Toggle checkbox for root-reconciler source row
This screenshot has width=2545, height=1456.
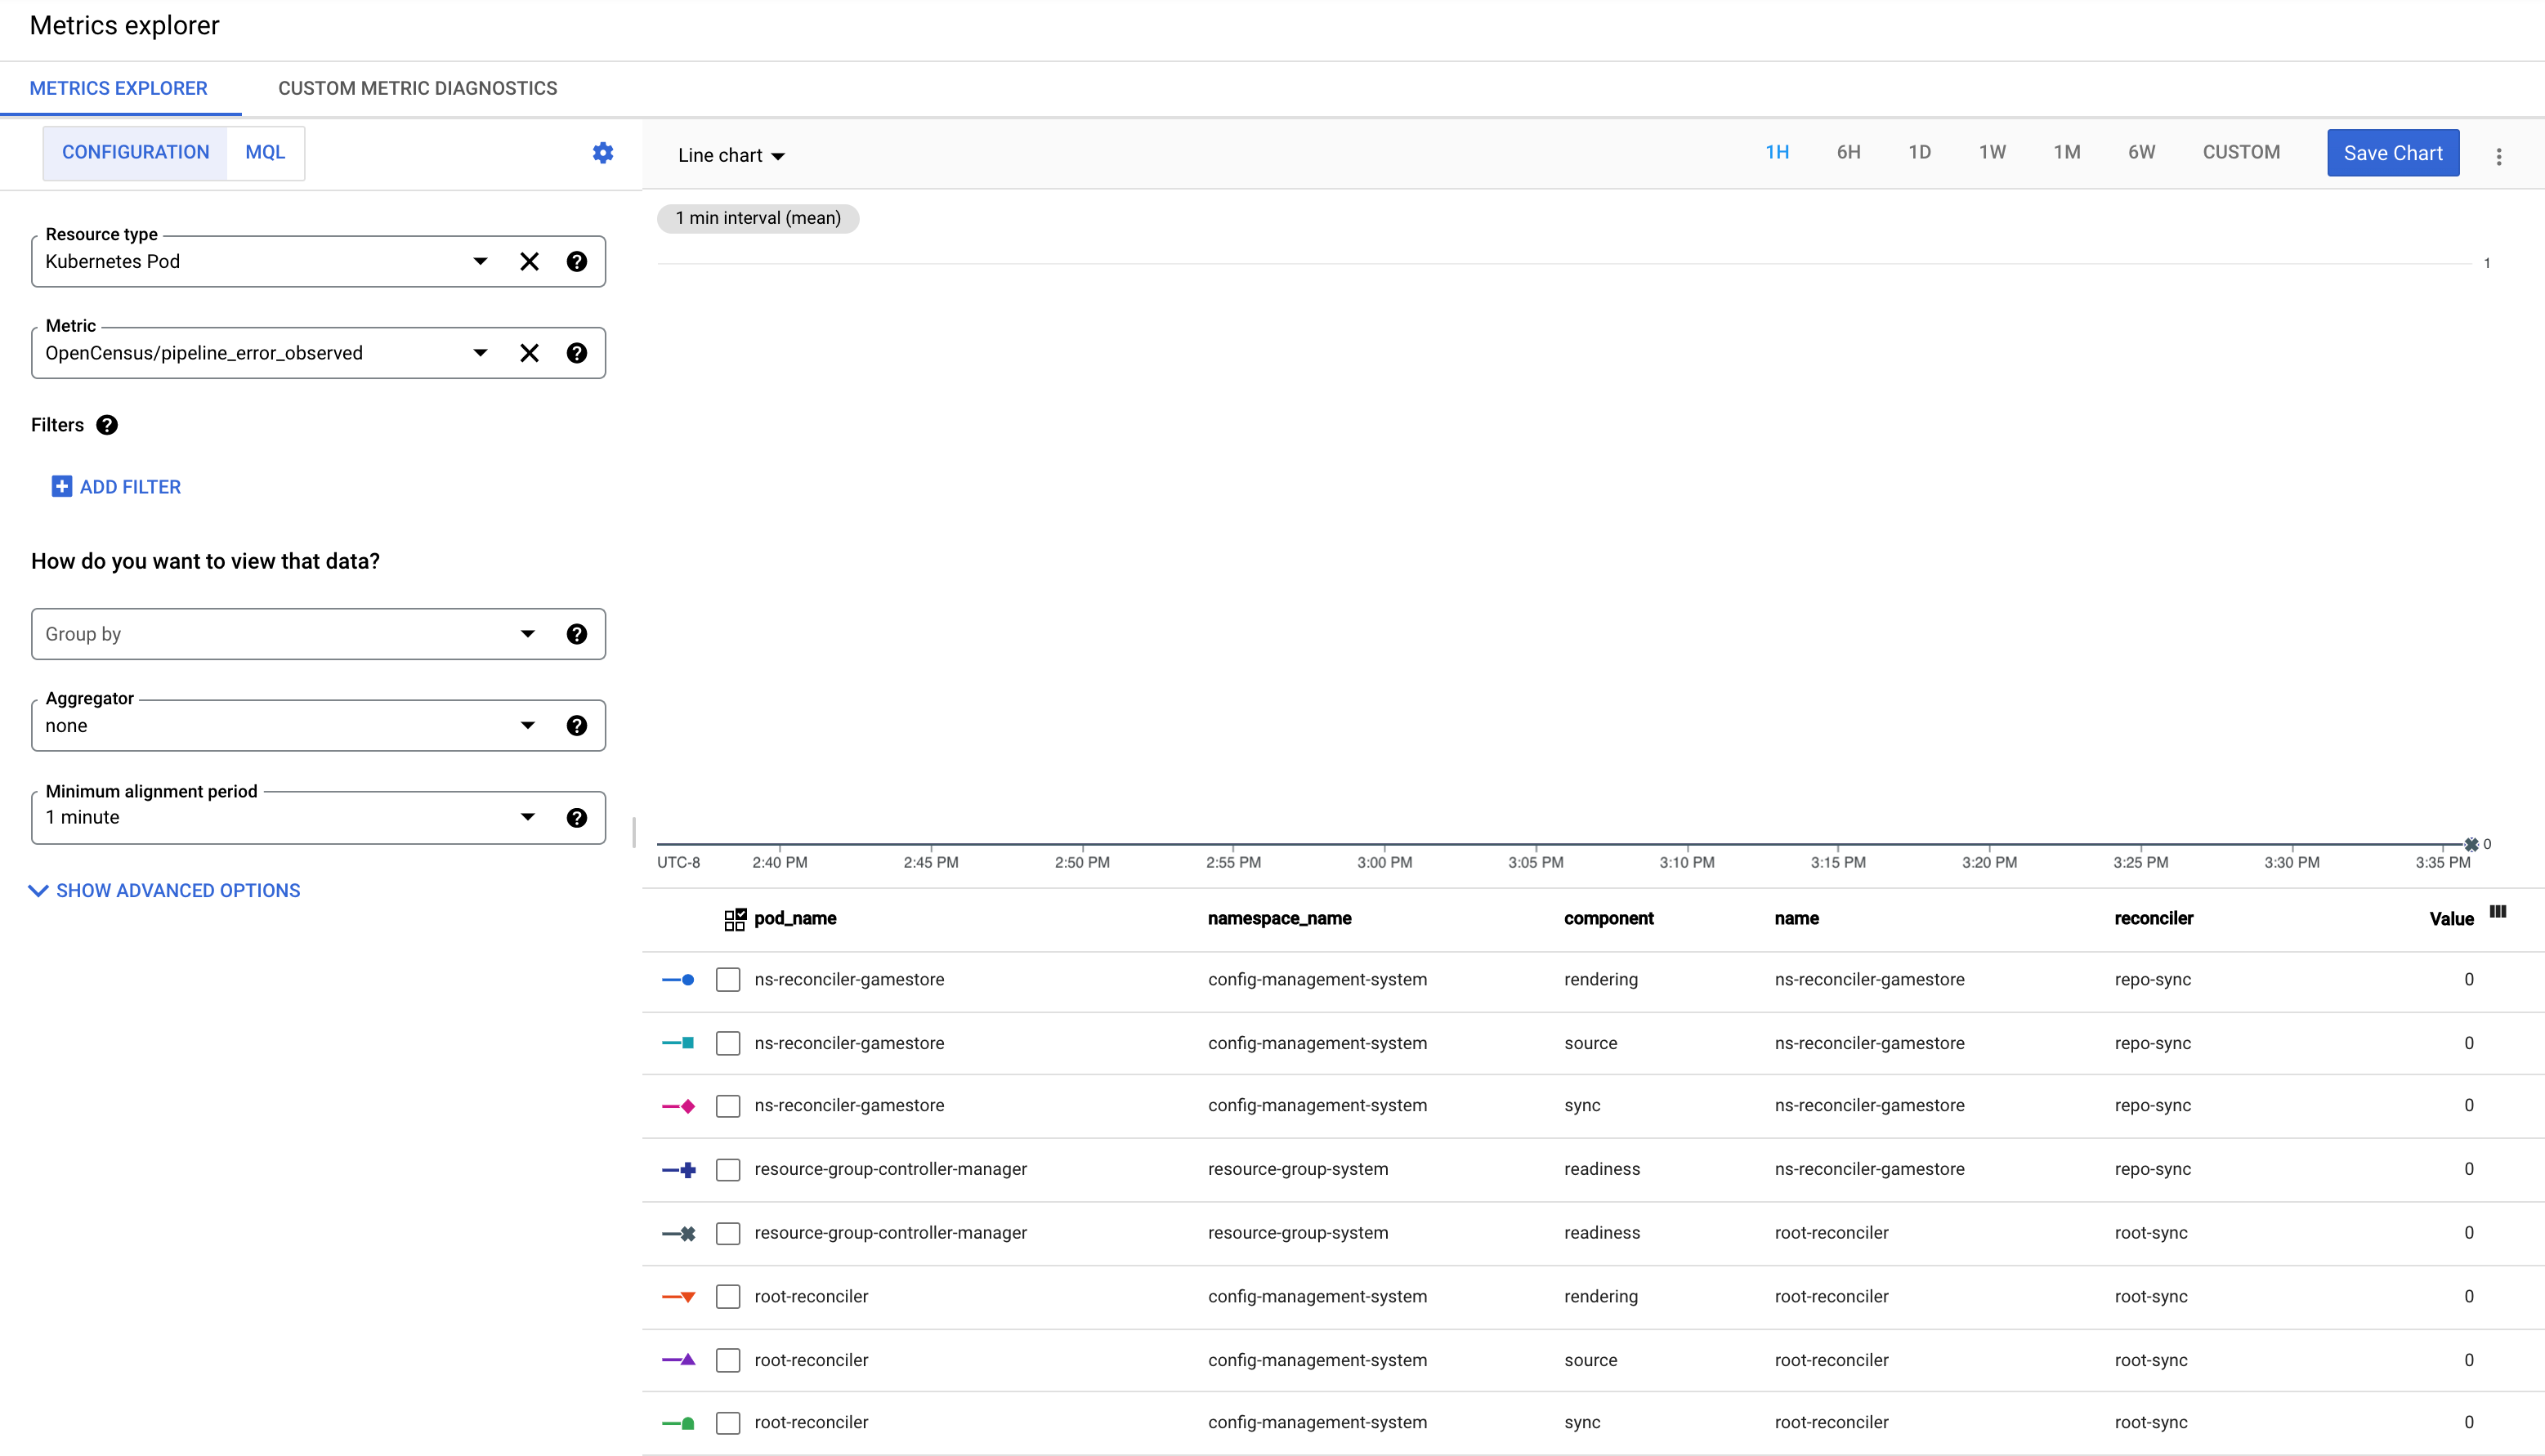(729, 1360)
